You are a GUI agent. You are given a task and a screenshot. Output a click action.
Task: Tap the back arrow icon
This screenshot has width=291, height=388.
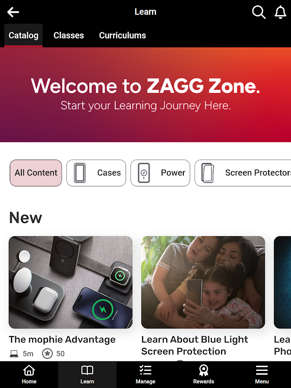coord(13,12)
